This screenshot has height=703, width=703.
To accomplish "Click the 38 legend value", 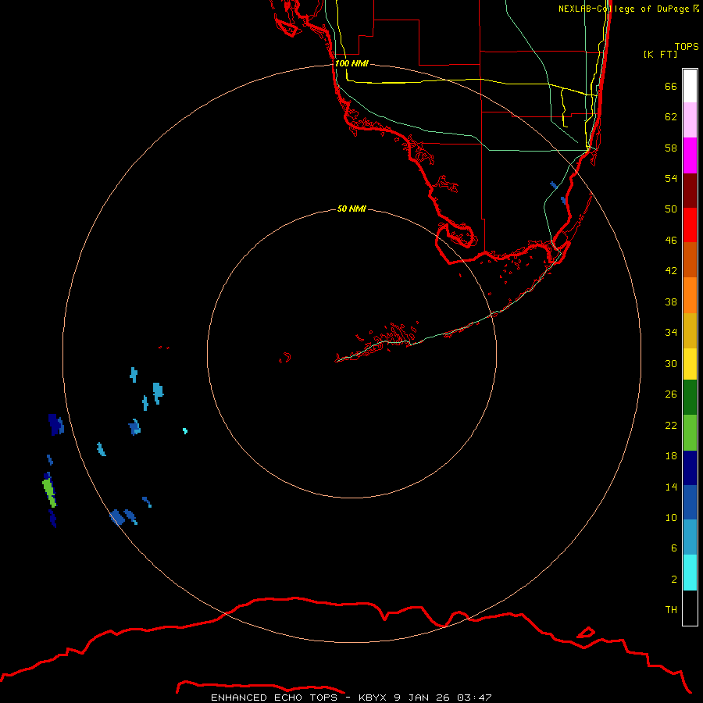I will pyautogui.click(x=671, y=302).
